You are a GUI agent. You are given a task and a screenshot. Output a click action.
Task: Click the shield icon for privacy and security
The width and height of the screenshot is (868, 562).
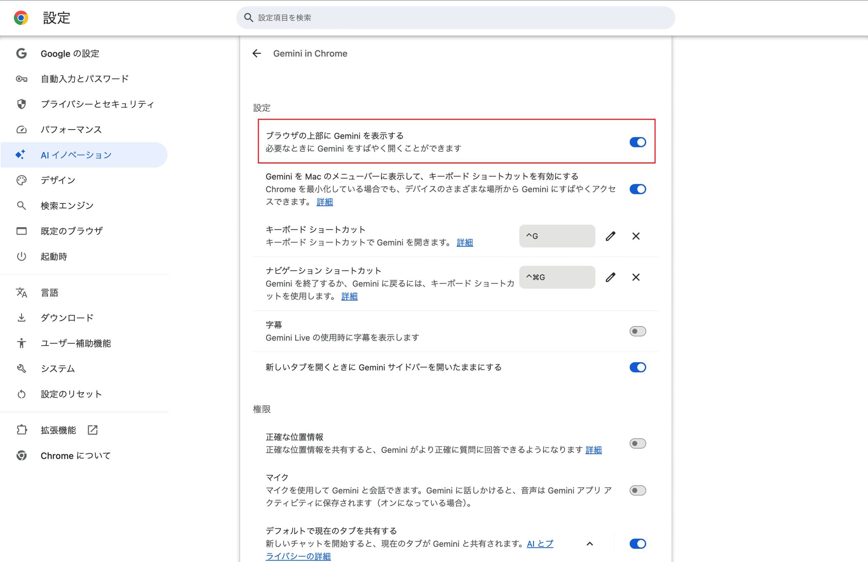click(x=21, y=104)
